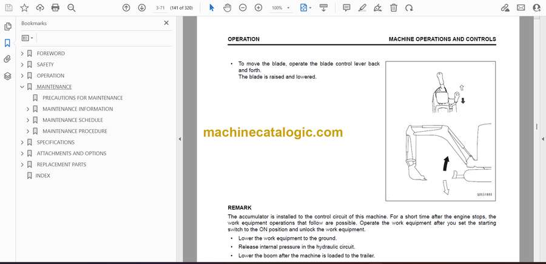
Task: Select the MAINTENANCE bookmark
Action: 55,87
